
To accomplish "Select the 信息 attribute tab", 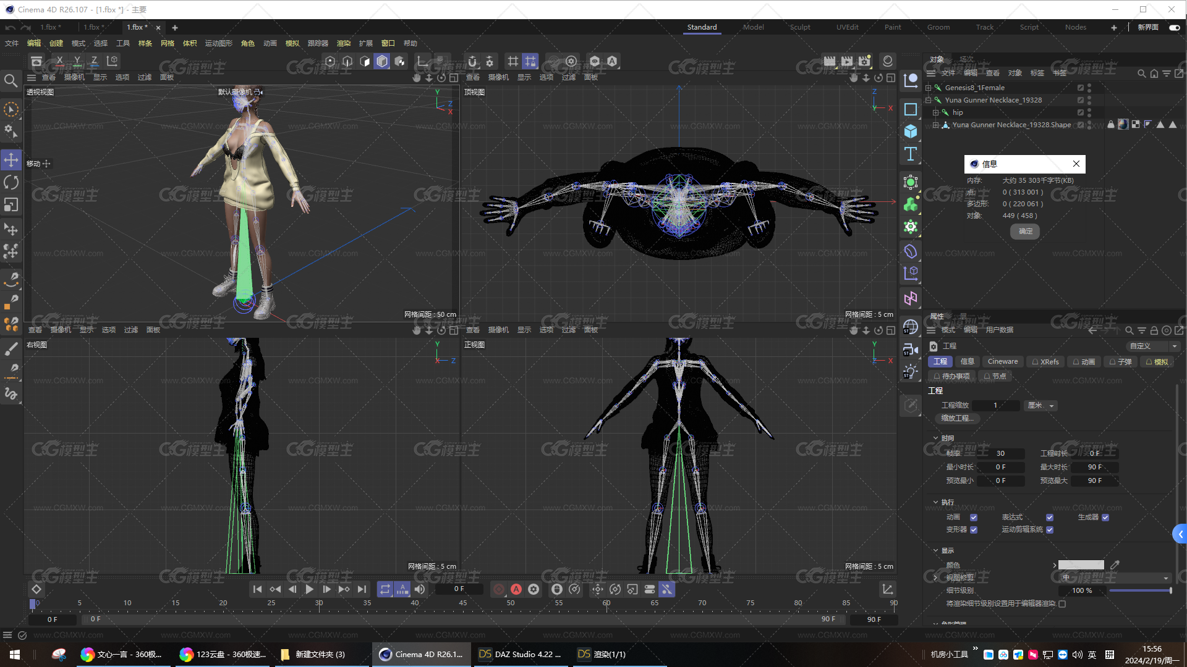I will [967, 362].
